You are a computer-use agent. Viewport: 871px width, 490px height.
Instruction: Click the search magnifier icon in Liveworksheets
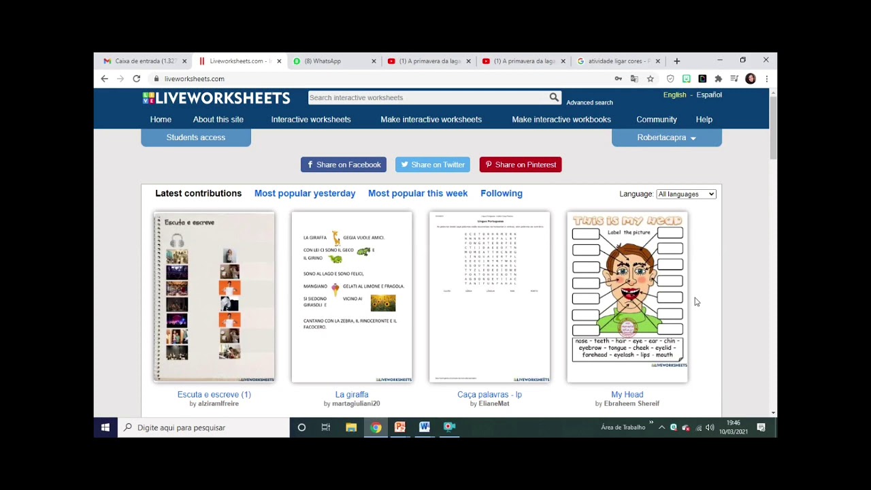[x=554, y=97]
